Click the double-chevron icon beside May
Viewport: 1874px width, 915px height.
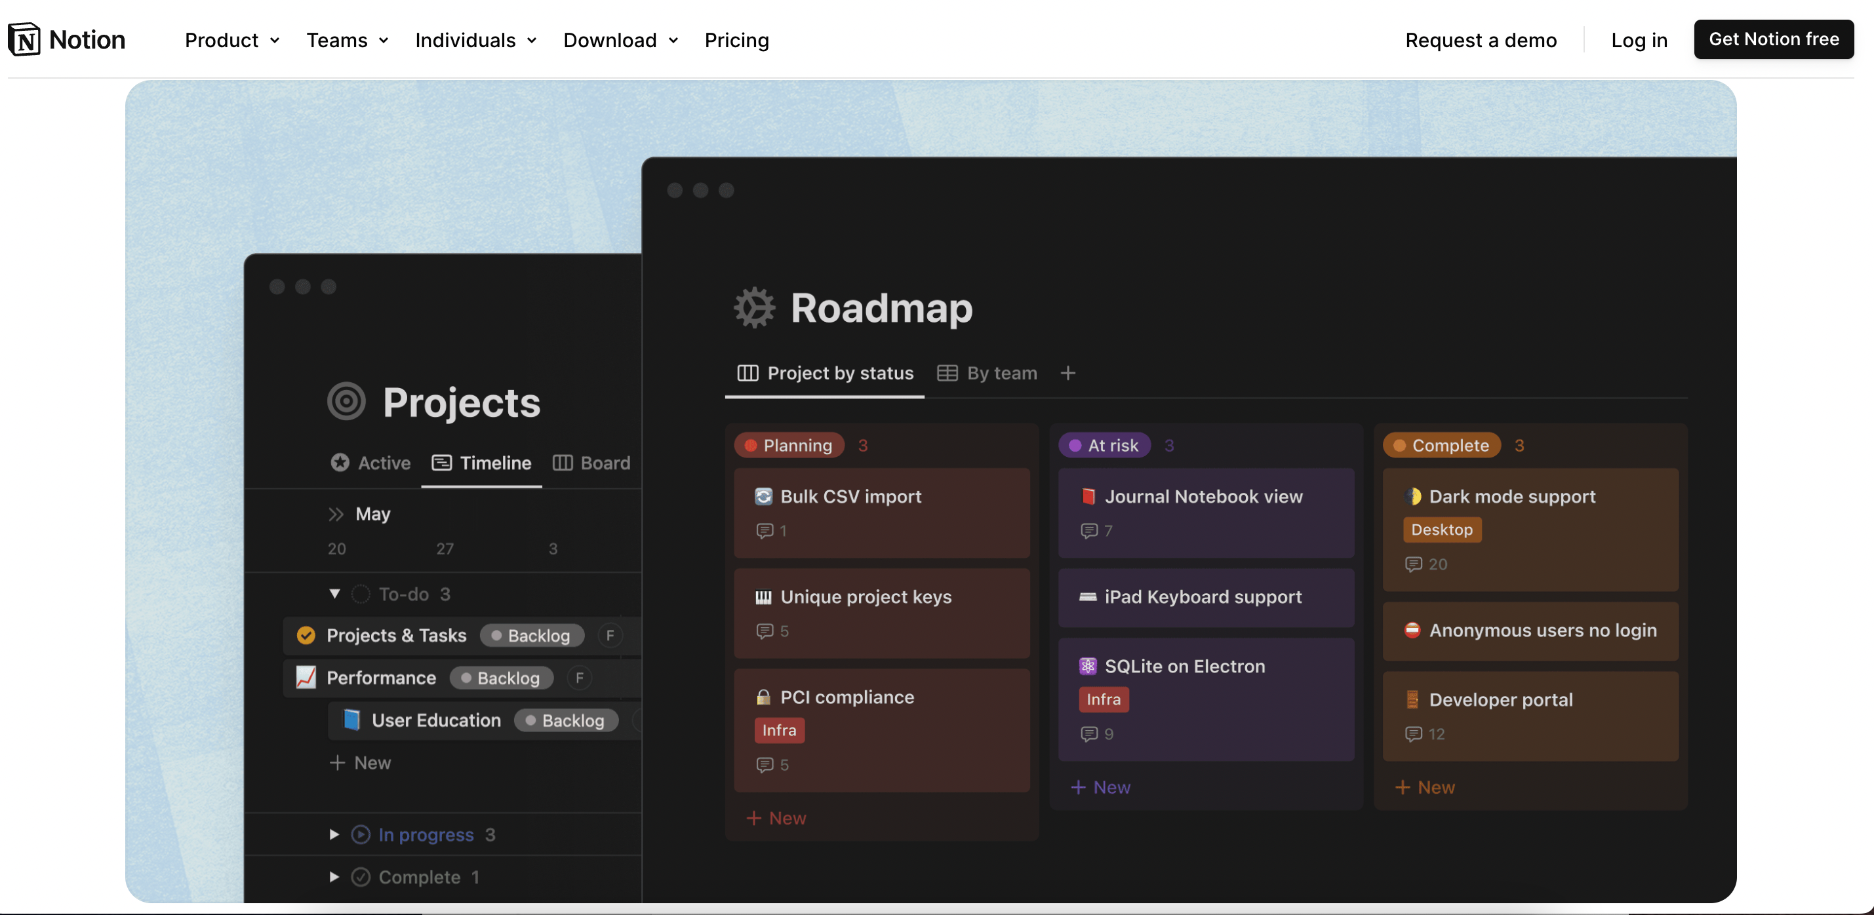tap(335, 515)
